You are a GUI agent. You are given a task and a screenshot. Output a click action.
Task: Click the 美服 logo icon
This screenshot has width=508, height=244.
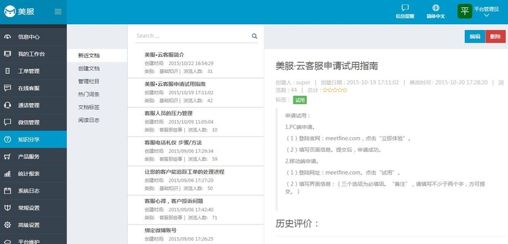pyautogui.click(x=10, y=11)
